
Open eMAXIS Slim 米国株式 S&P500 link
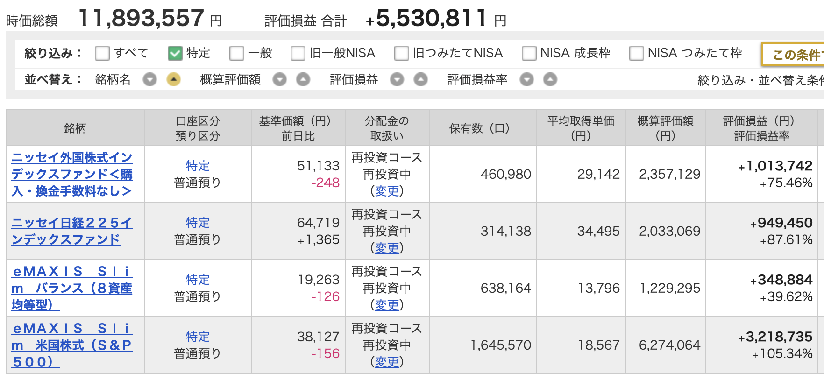click(x=72, y=345)
